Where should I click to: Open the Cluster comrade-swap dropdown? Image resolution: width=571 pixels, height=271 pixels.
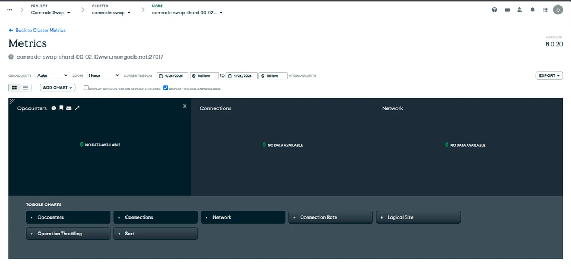111,12
